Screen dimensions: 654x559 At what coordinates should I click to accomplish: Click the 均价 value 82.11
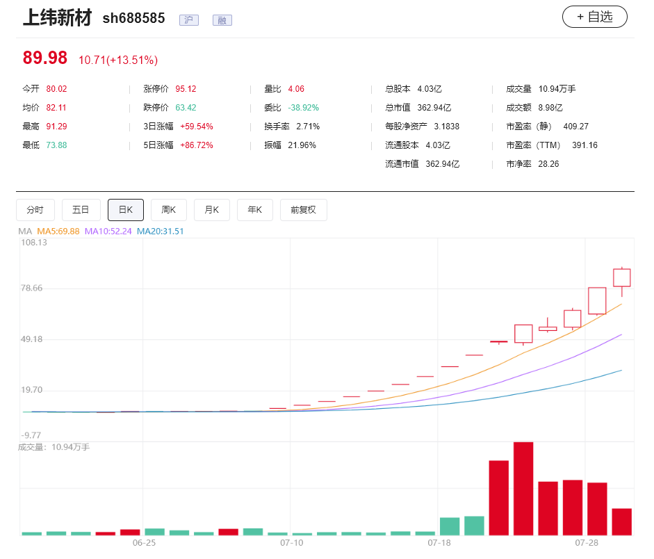coord(56,108)
